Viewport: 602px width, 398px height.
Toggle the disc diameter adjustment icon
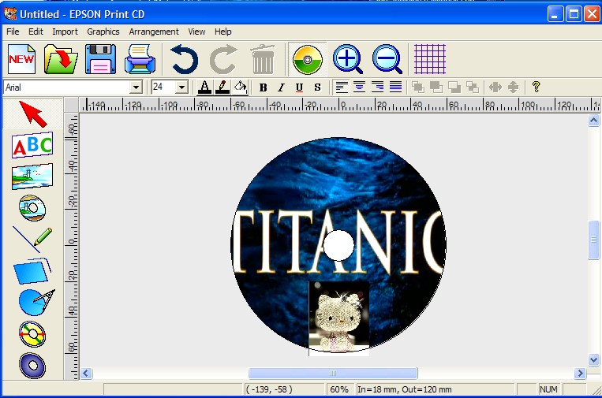[307, 59]
